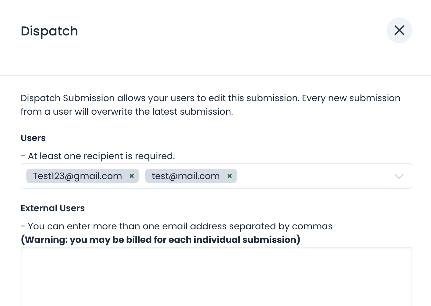Remove test@mail.com recipient chip

(230, 176)
